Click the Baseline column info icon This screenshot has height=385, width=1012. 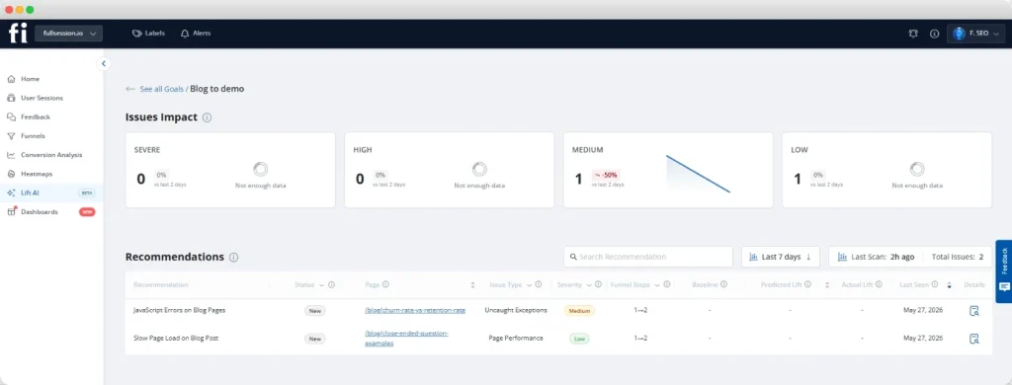[723, 284]
